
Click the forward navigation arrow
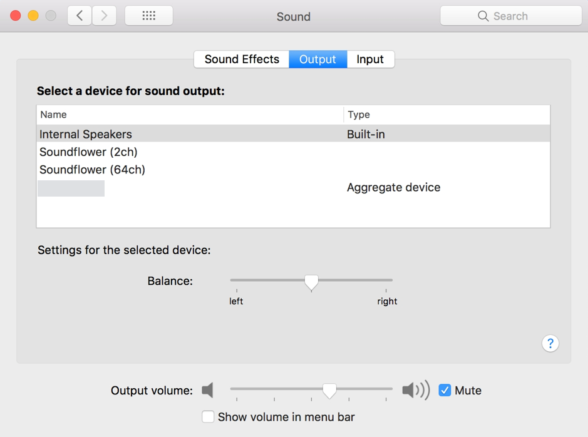(x=104, y=16)
